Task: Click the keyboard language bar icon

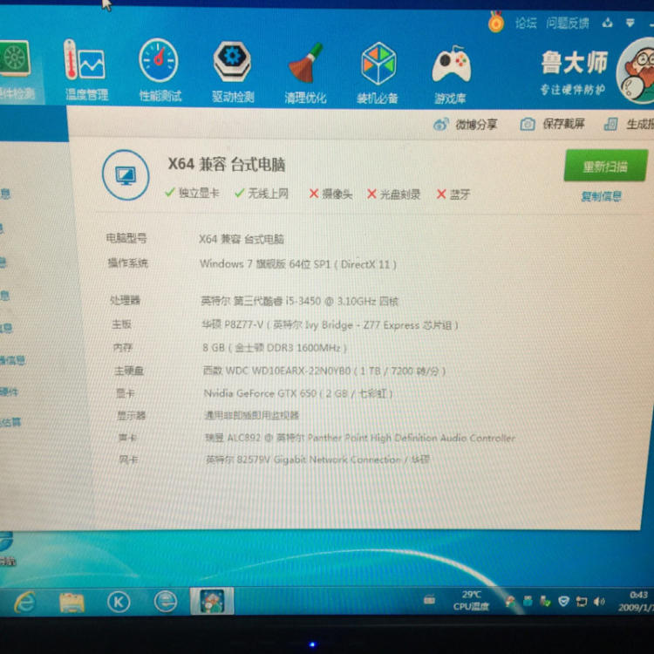Action: [x=430, y=601]
